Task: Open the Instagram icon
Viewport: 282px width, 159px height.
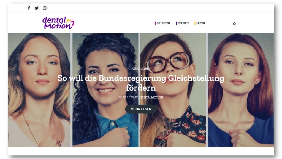Action: pos(45,8)
